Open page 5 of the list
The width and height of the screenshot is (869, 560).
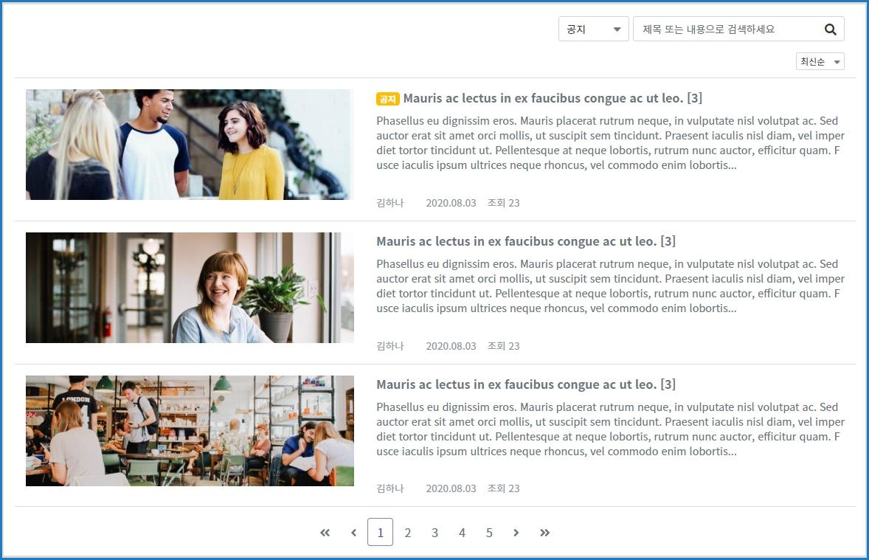coord(489,533)
